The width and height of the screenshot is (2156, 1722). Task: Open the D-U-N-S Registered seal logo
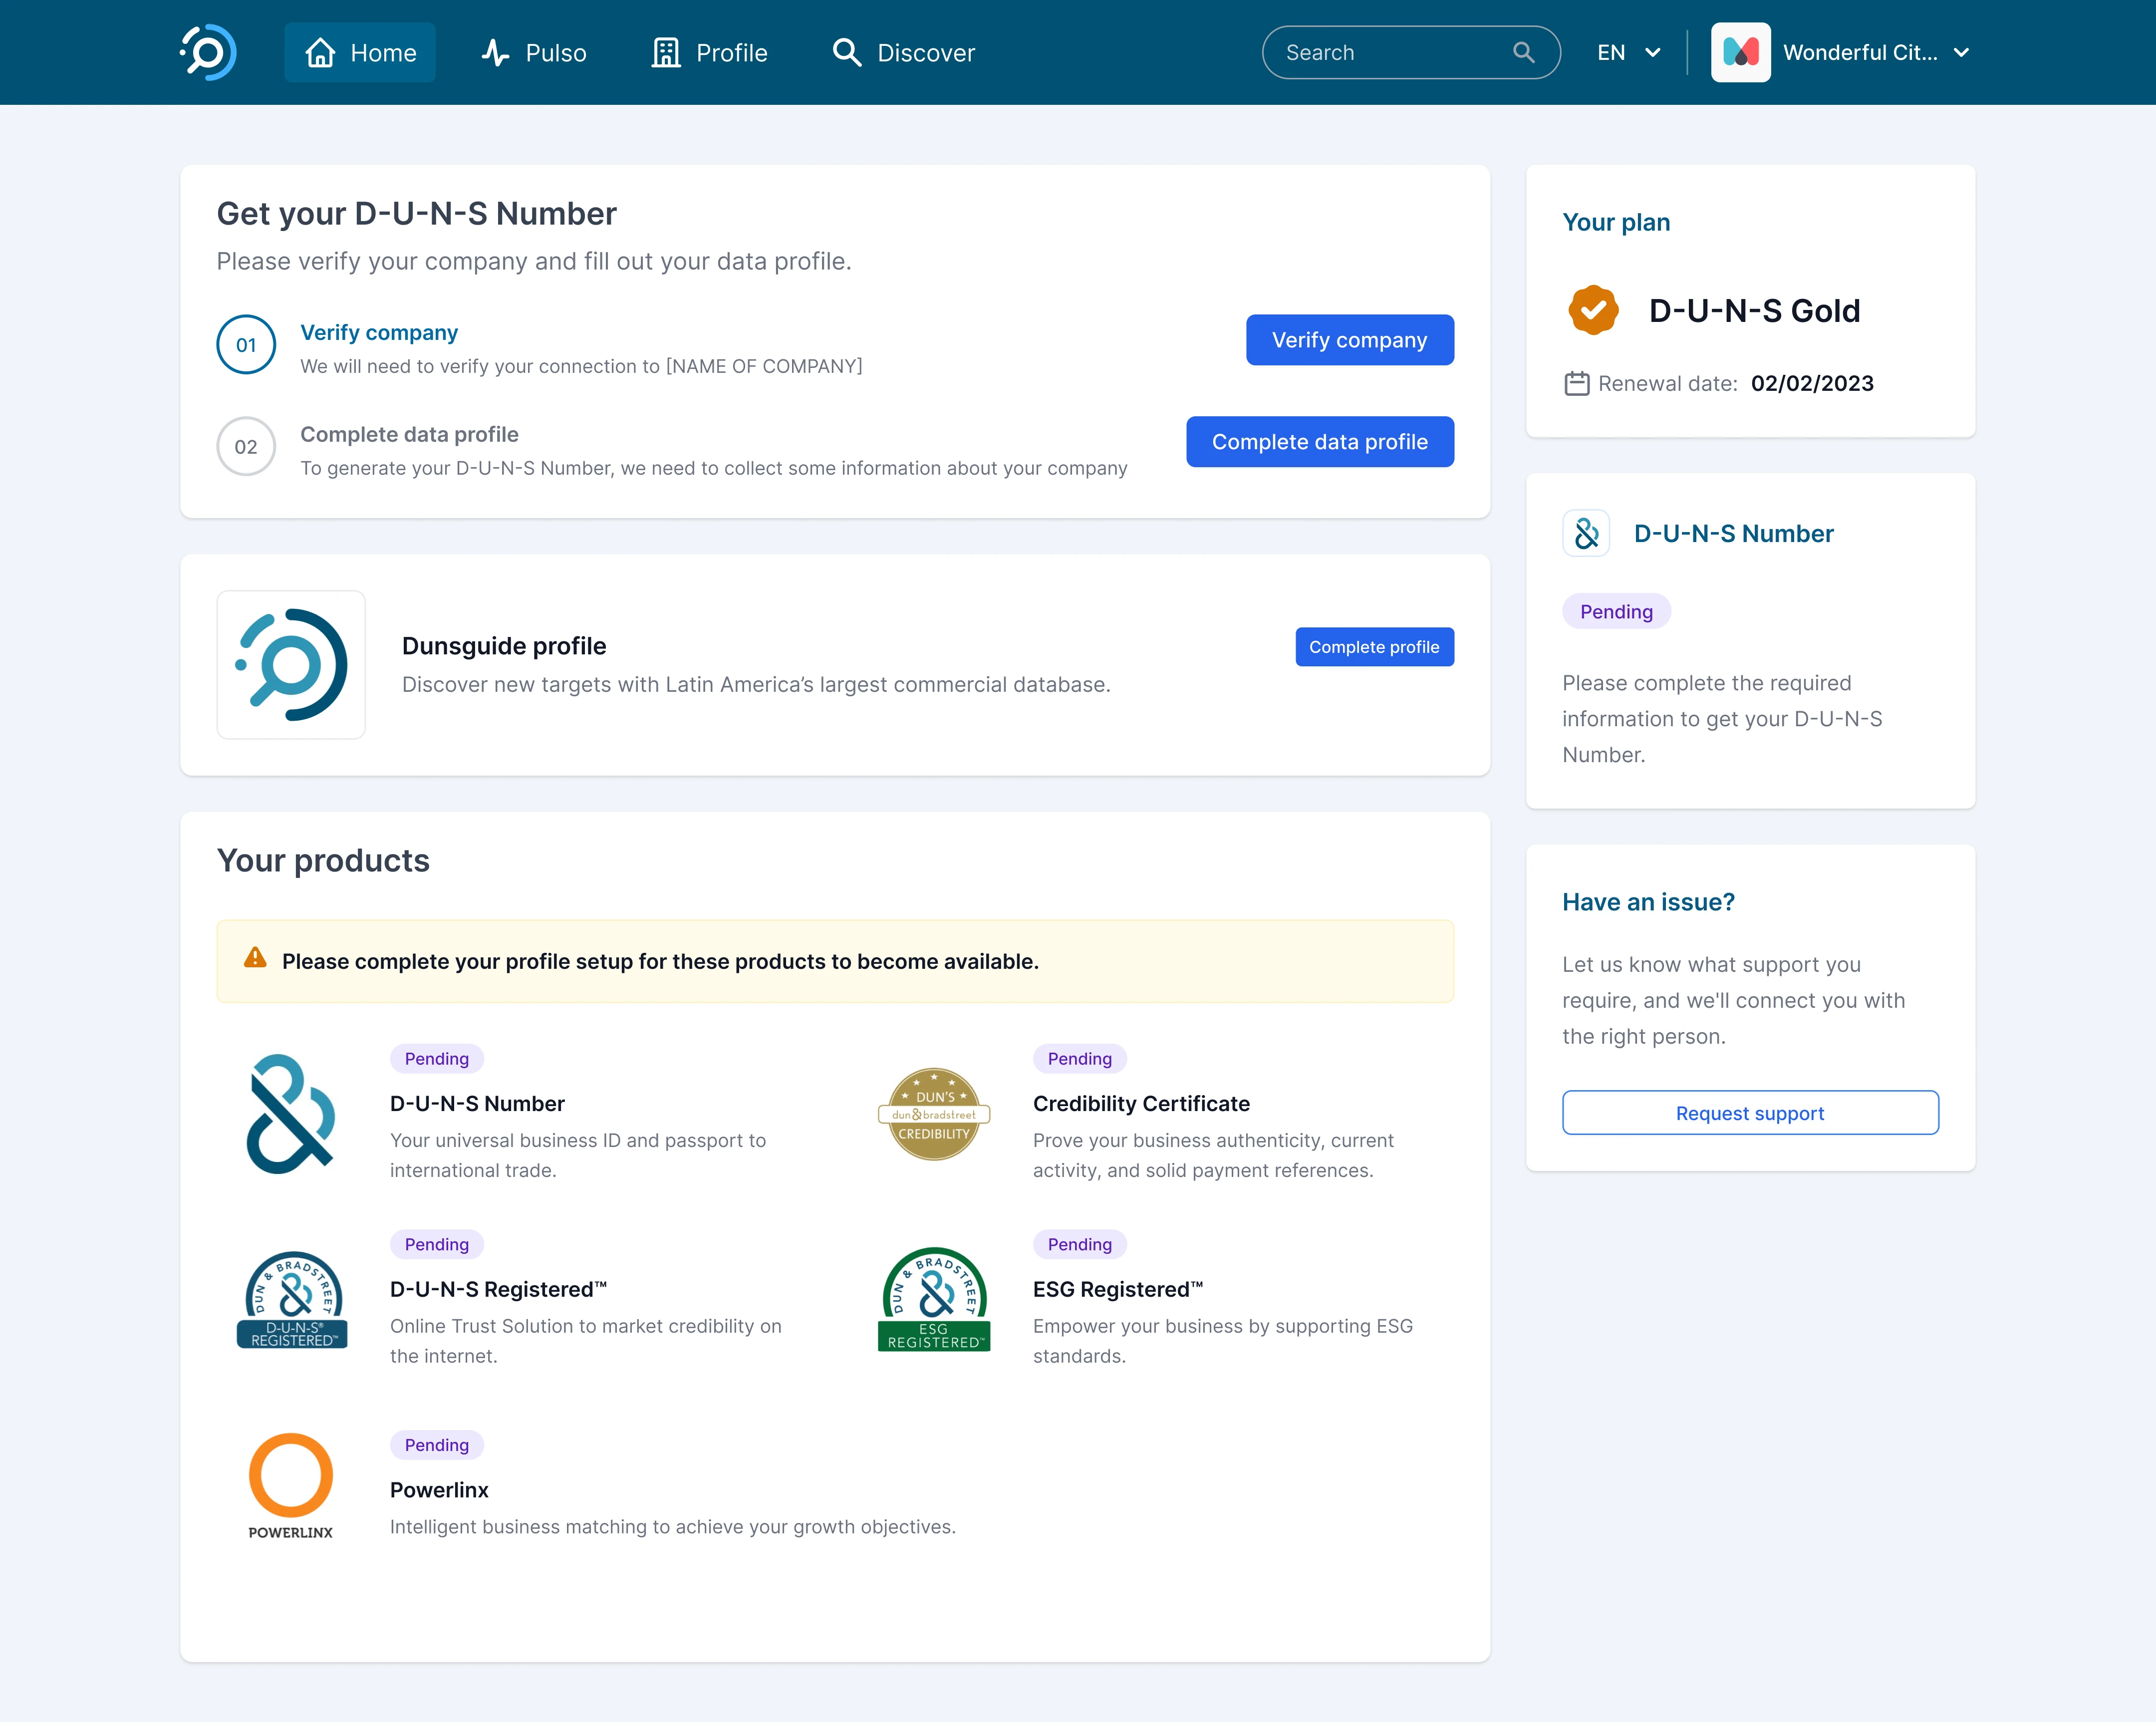tap(291, 1299)
